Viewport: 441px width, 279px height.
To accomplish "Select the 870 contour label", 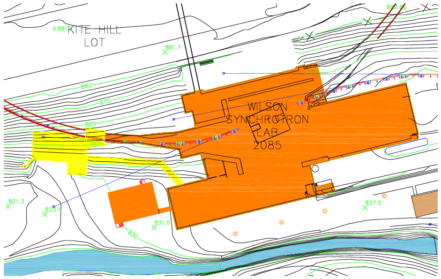I will (105, 101).
